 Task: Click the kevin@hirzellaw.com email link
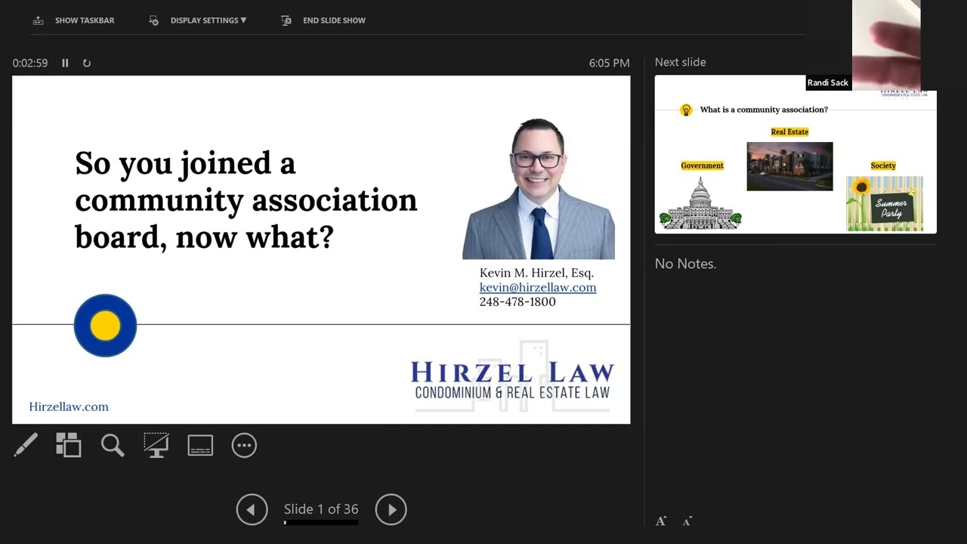tap(538, 287)
